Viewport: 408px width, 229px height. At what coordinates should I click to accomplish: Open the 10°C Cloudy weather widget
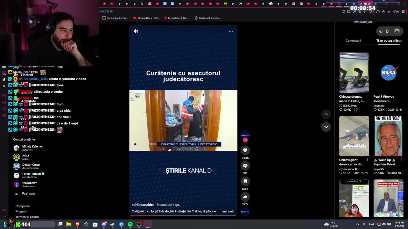pyautogui.click(x=331, y=224)
